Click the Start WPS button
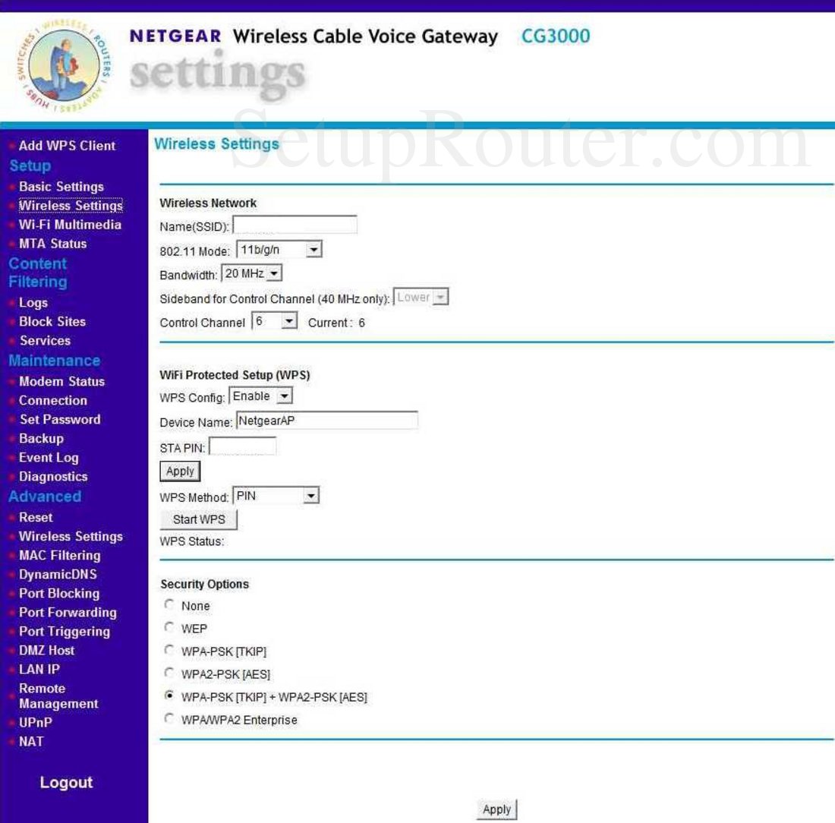Viewport: 835px width, 823px height. click(199, 519)
